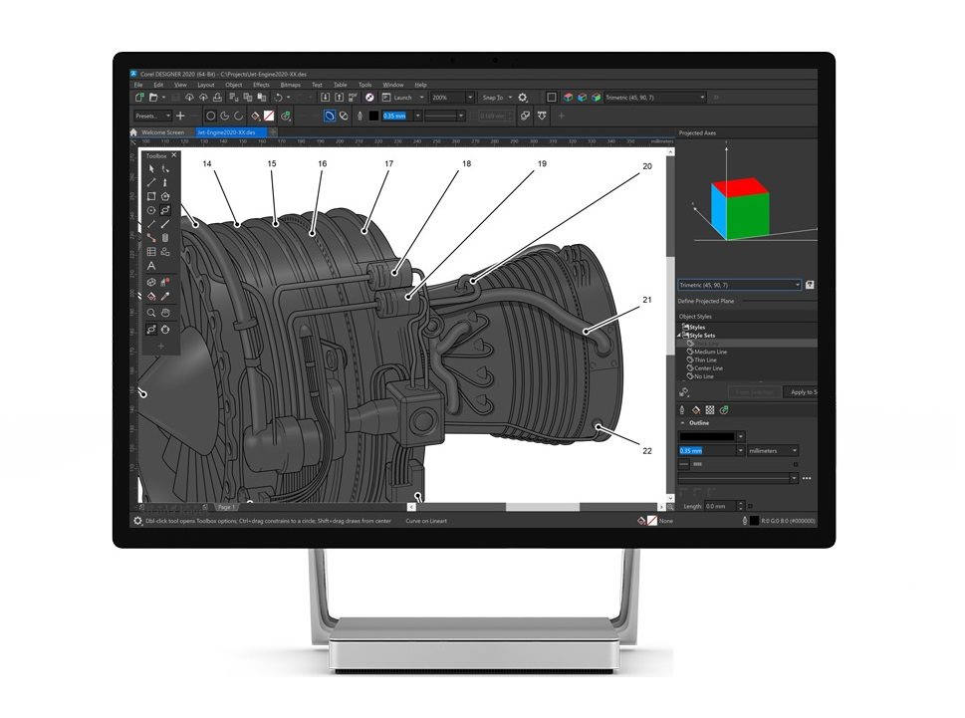Select the Ellipse tool in Toolbox
Image resolution: width=965 pixels, height=718 pixels.
pyautogui.click(x=151, y=210)
